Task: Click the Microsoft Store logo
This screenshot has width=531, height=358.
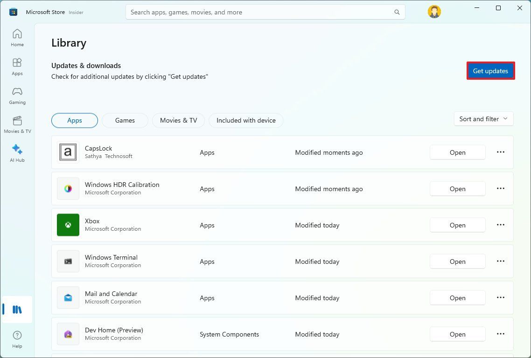Action: coord(13,12)
